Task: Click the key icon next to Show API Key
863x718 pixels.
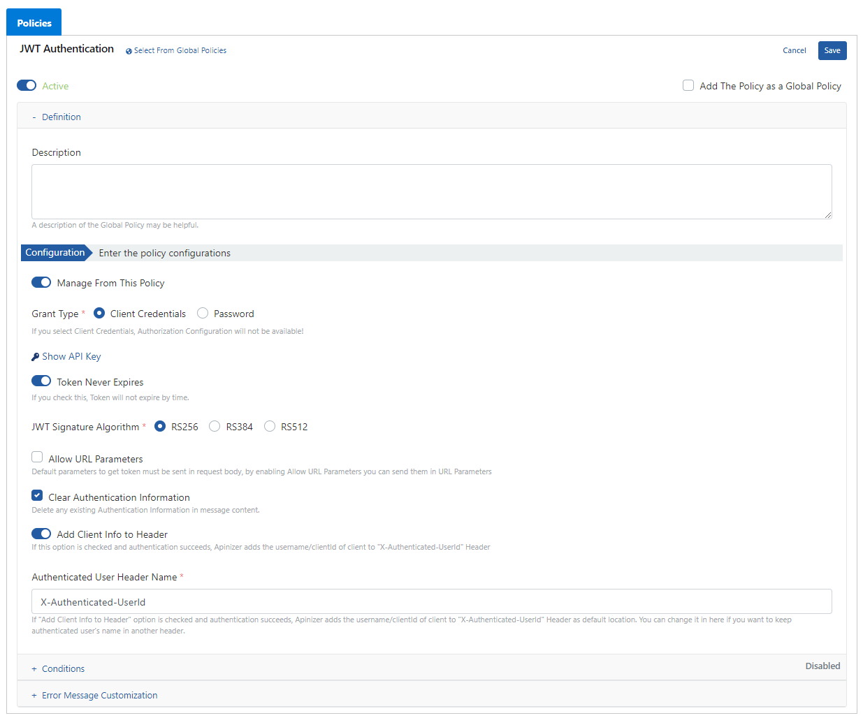Action: pyautogui.click(x=35, y=357)
